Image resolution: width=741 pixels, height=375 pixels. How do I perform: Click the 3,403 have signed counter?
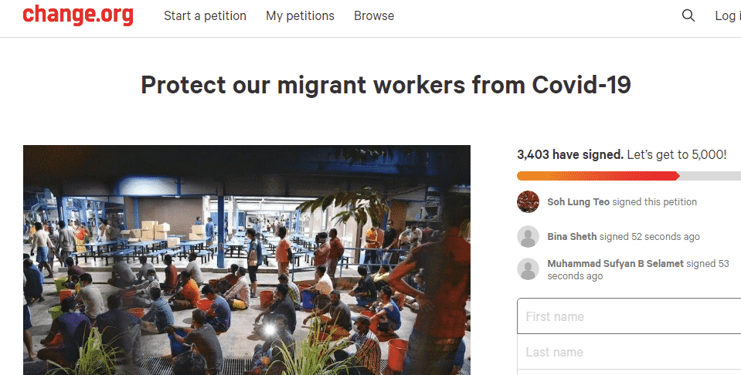[570, 154]
